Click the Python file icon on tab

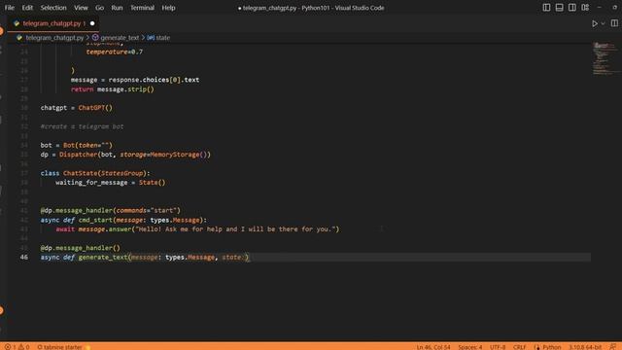click(x=17, y=23)
